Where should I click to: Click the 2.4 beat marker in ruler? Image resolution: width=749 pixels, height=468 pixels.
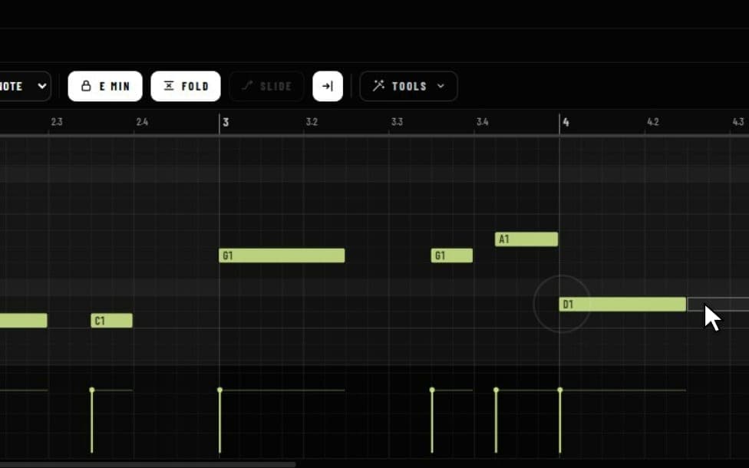[x=142, y=122]
